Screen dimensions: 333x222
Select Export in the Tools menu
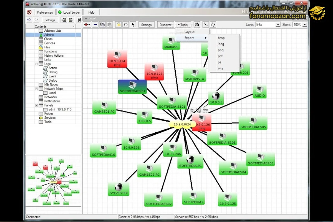point(192,38)
